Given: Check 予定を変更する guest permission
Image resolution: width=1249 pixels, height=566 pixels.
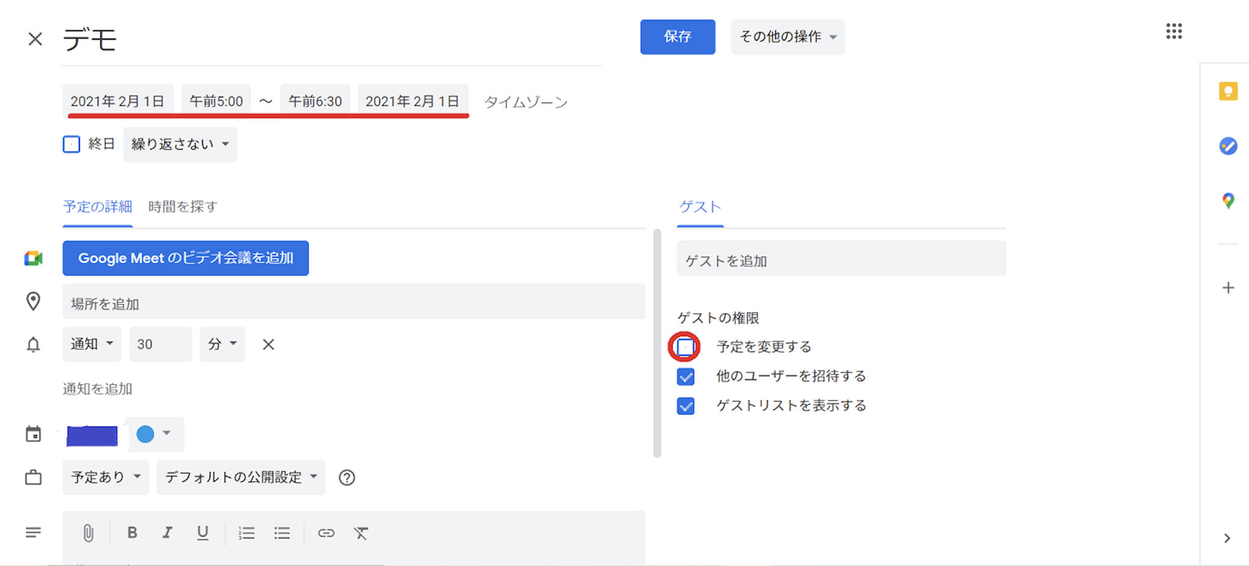Looking at the screenshot, I should [685, 347].
